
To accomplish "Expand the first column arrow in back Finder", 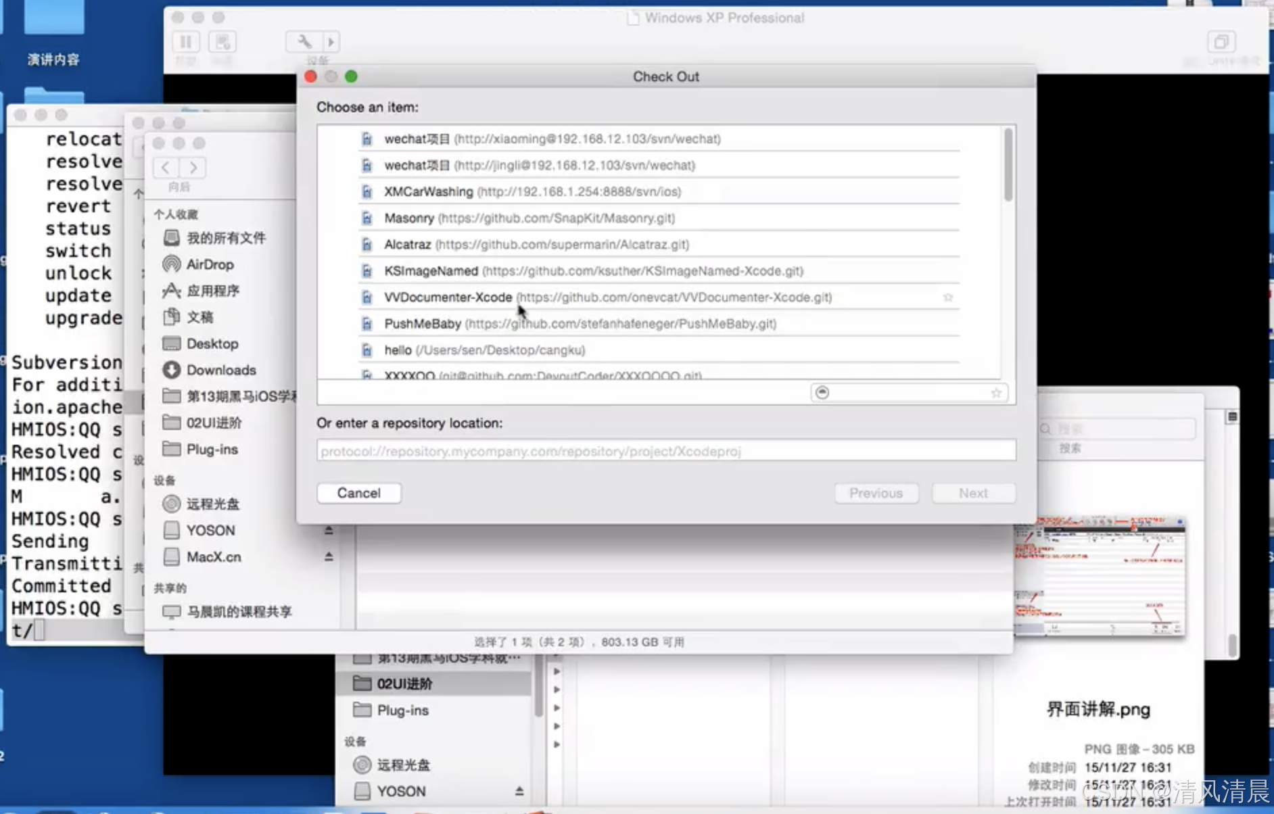I will [x=557, y=671].
